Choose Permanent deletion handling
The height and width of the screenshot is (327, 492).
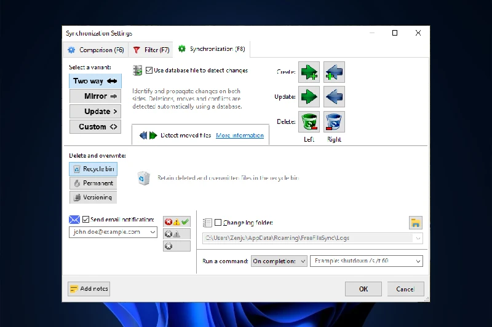click(x=93, y=183)
